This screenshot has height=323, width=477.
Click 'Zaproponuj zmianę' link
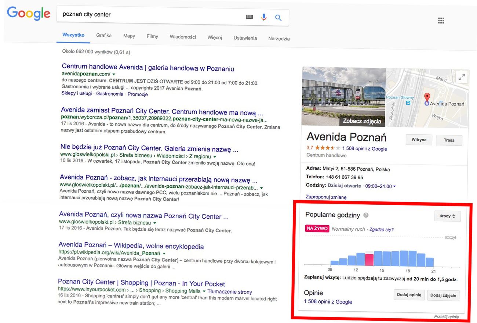[x=326, y=197]
